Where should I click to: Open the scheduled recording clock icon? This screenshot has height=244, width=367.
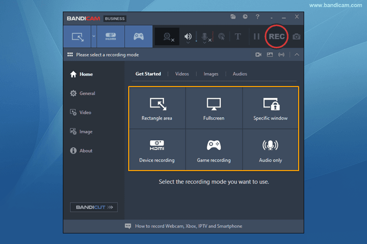(245, 17)
